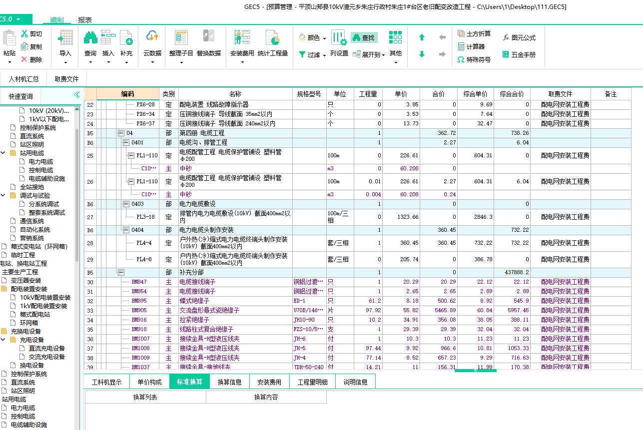
Task: Collapse the 04 第四册 电缆工程 node
Action: tap(121, 133)
